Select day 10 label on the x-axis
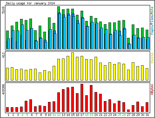This screenshot has width=155, height=118. (x=49, y=115)
